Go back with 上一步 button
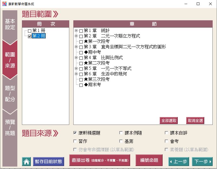217x169 pixels. [x=178, y=162]
